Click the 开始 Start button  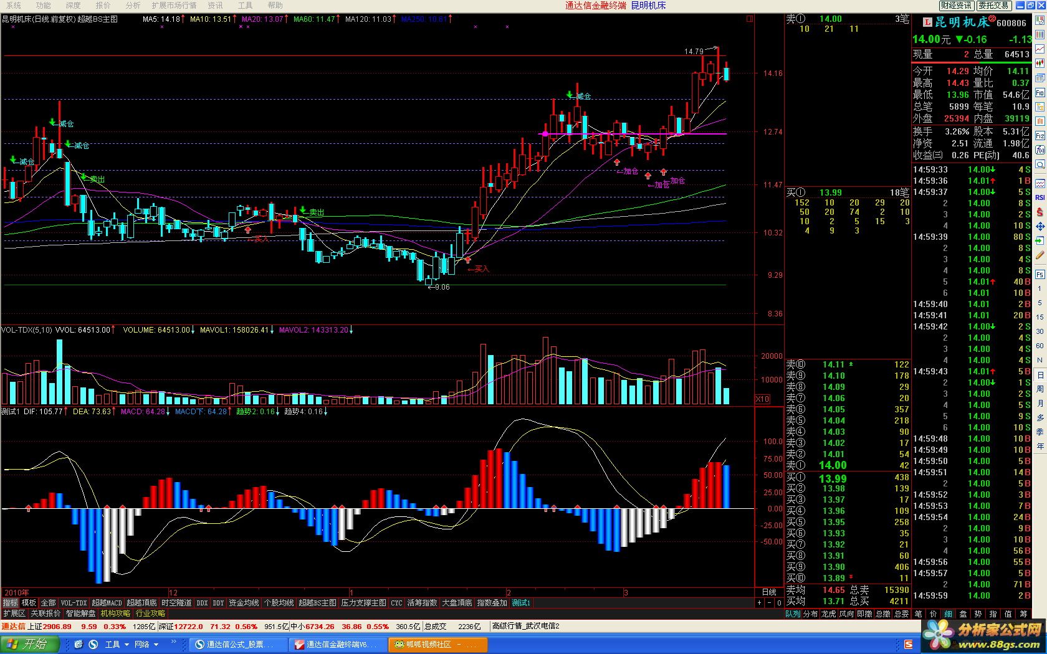[x=30, y=645]
